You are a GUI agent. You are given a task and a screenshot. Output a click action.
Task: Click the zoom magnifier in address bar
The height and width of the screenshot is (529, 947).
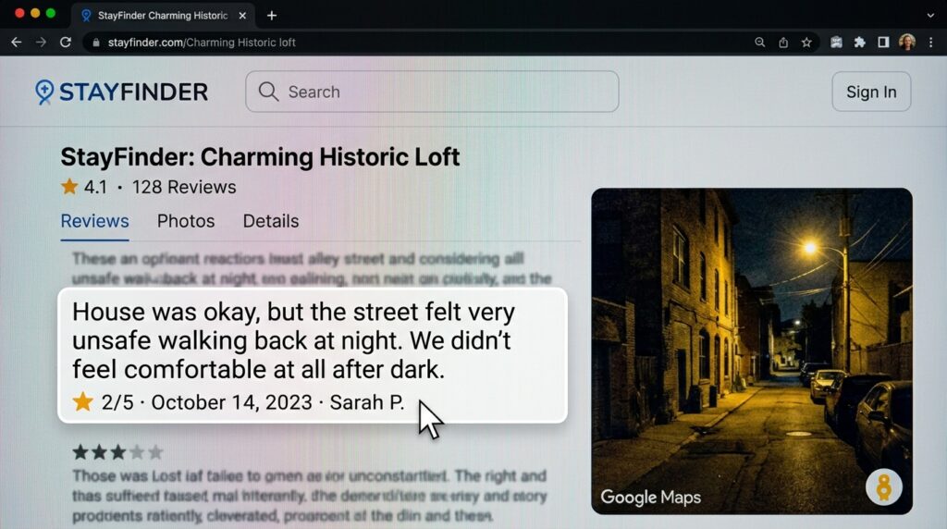[x=759, y=43]
